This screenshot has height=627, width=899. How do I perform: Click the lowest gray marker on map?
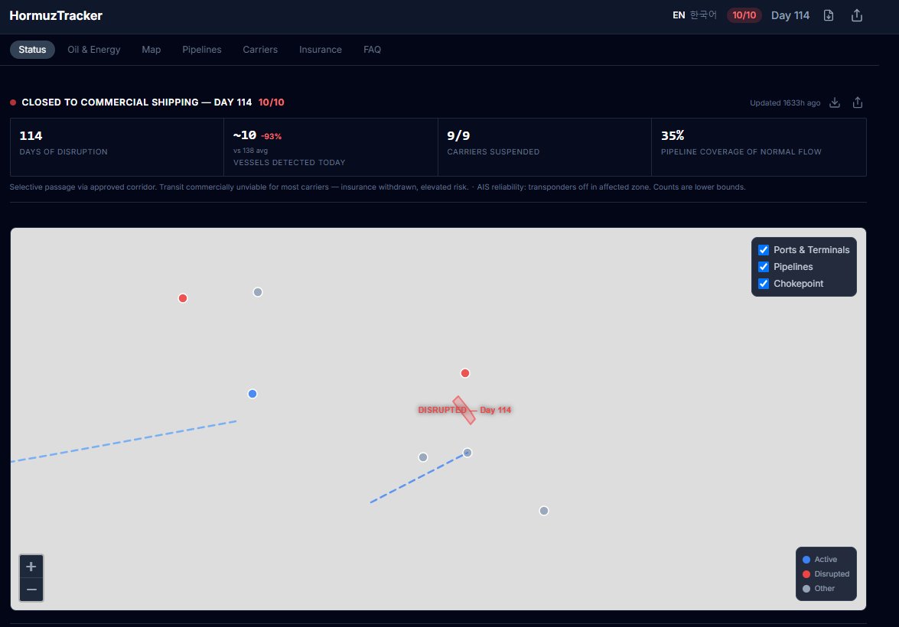(x=544, y=511)
